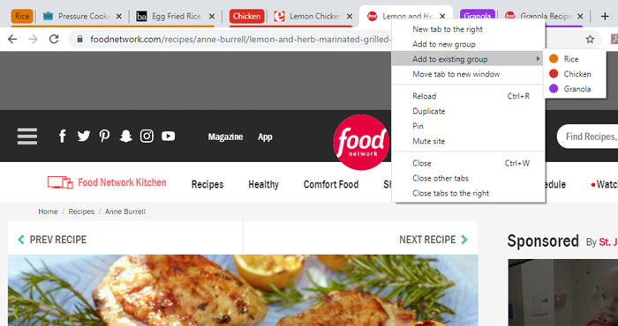618x326 pixels.
Task: Click the grilled chicken recipe photo
Action: click(243, 290)
